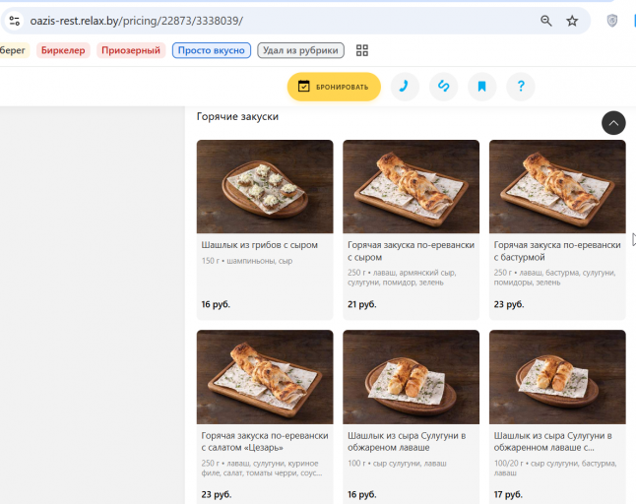Click the URL address field

click(x=280, y=21)
